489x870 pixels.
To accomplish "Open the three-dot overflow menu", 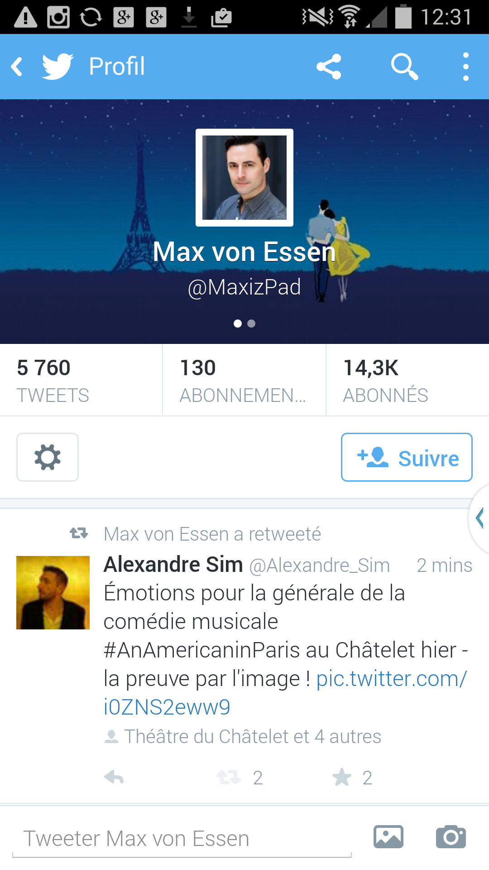I will click(x=466, y=67).
